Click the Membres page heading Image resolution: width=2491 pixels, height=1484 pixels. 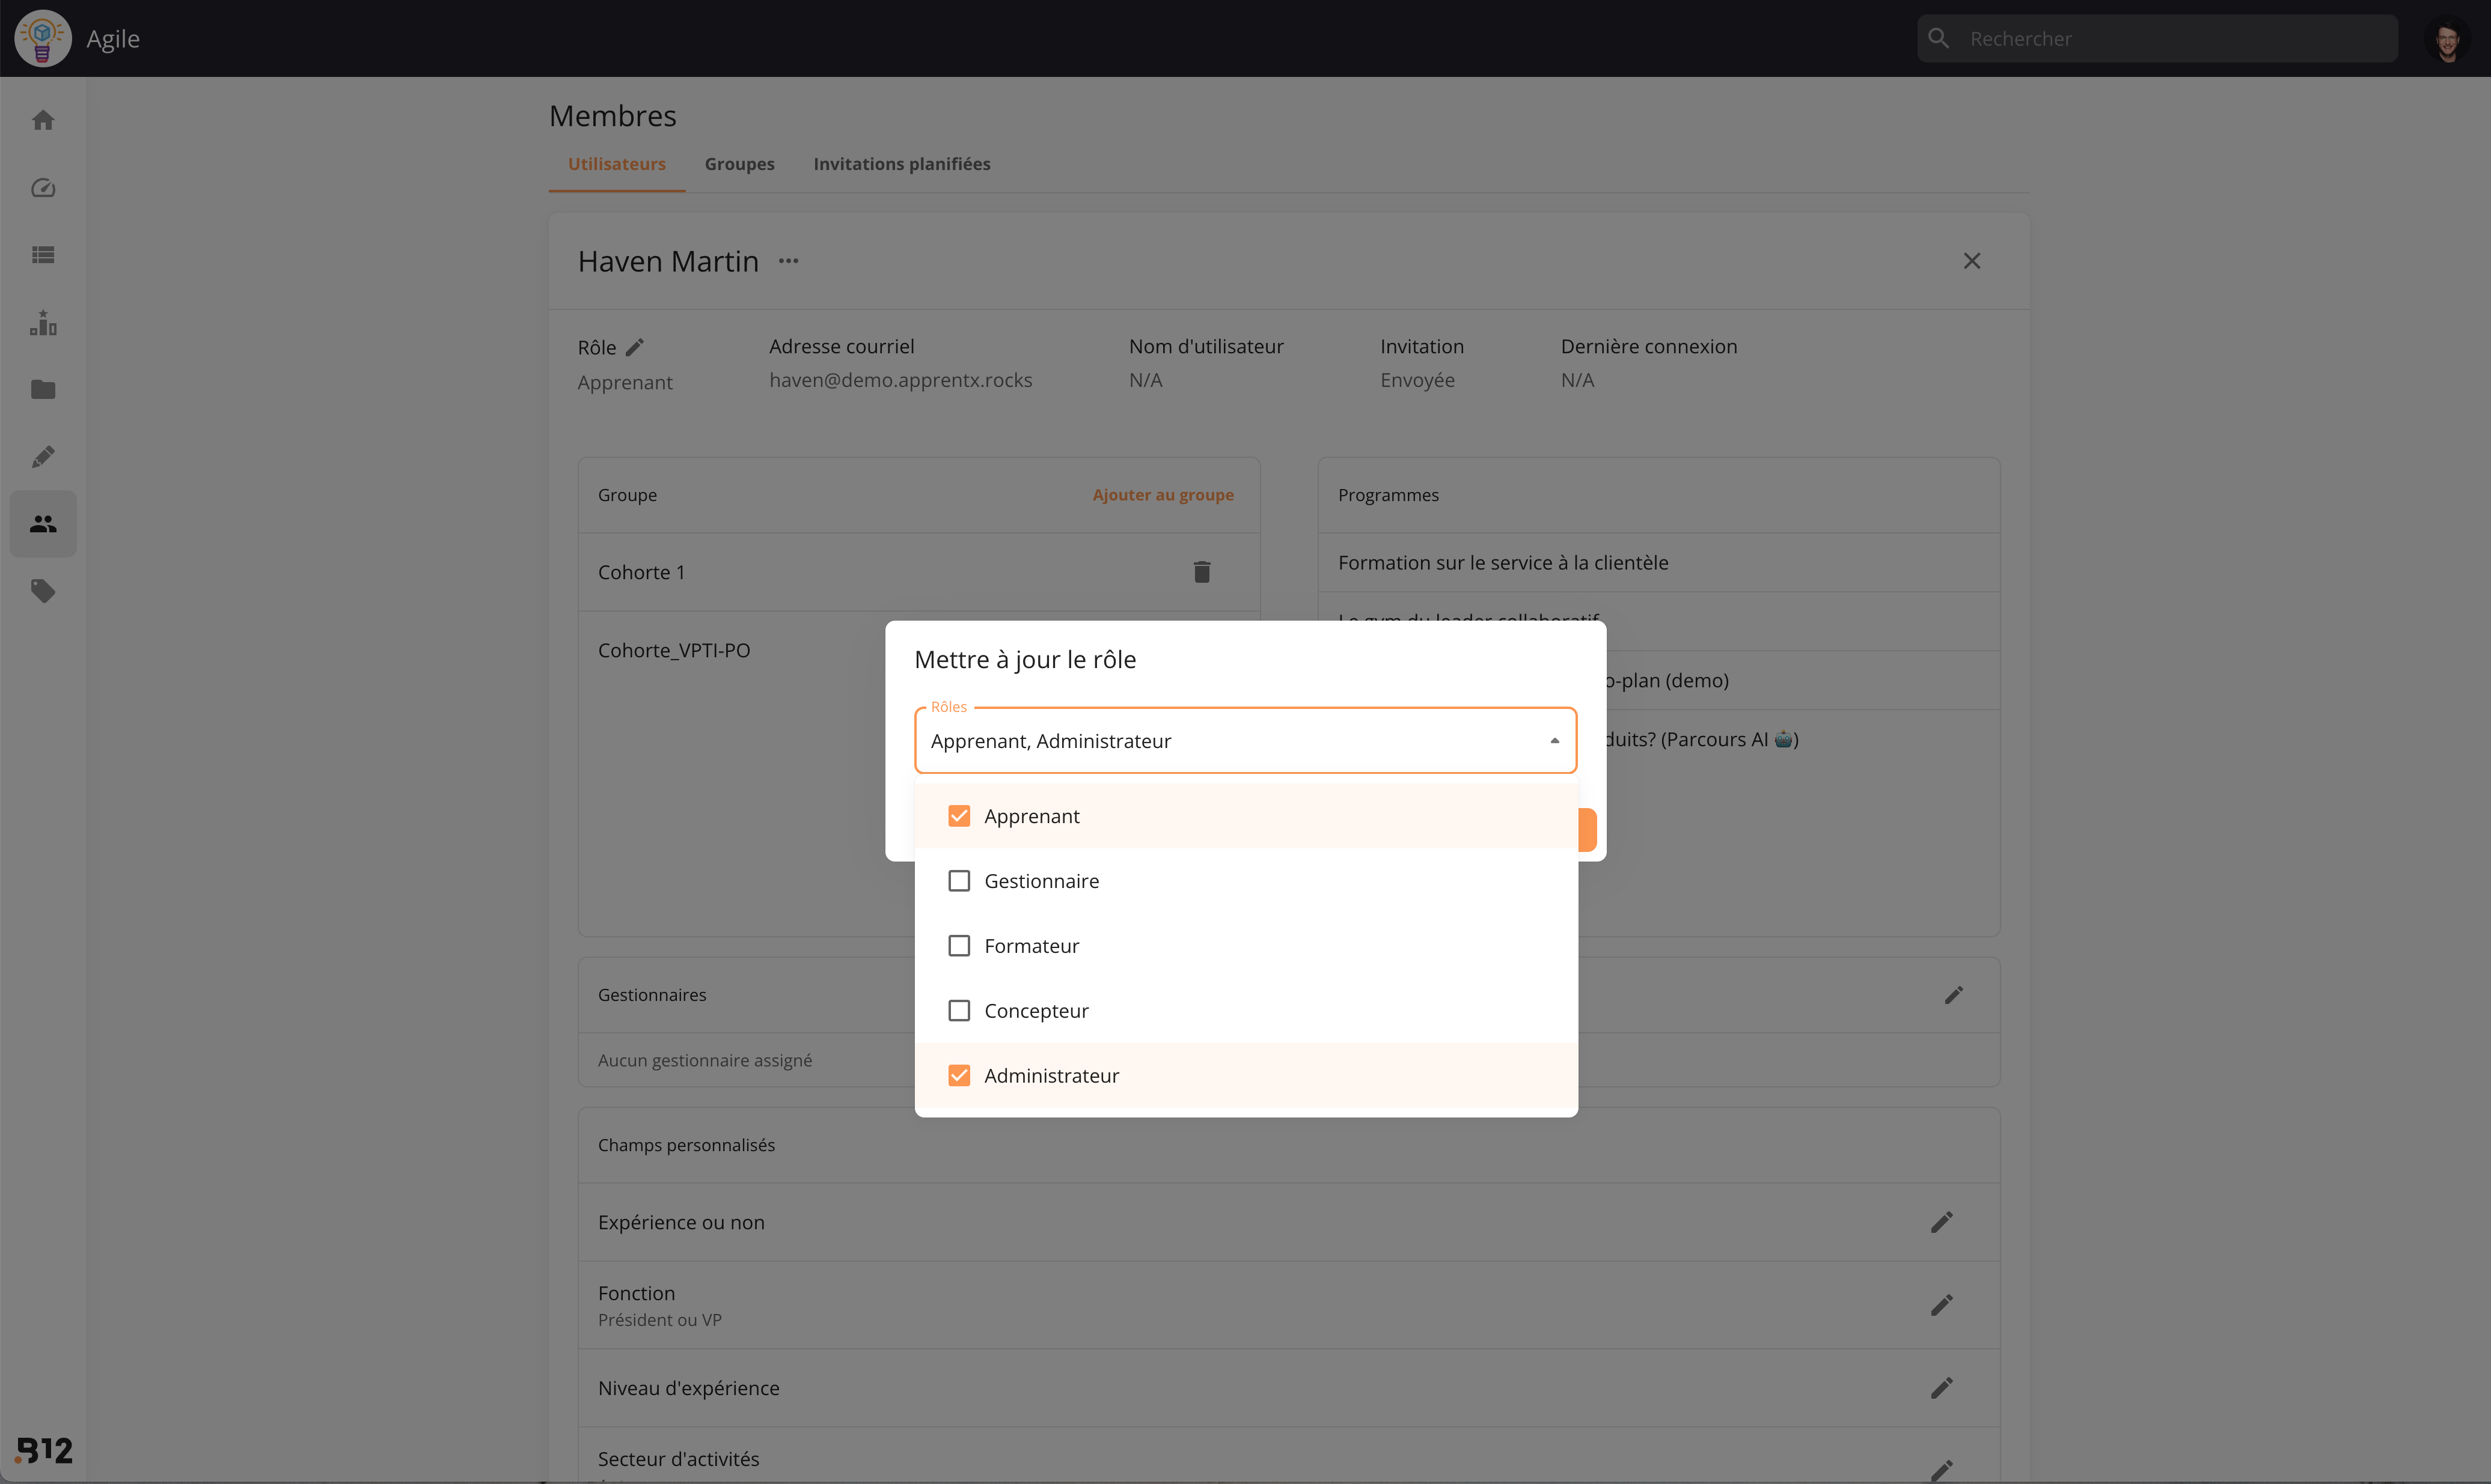tap(613, 116)
